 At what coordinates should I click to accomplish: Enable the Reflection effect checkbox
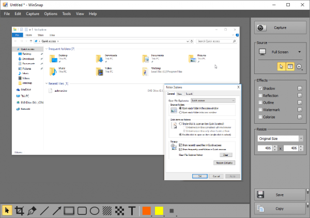[x=260, y=95]
